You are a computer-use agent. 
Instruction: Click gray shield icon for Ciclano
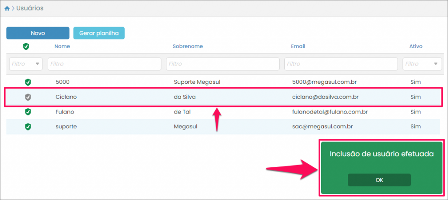click(28, 97)
